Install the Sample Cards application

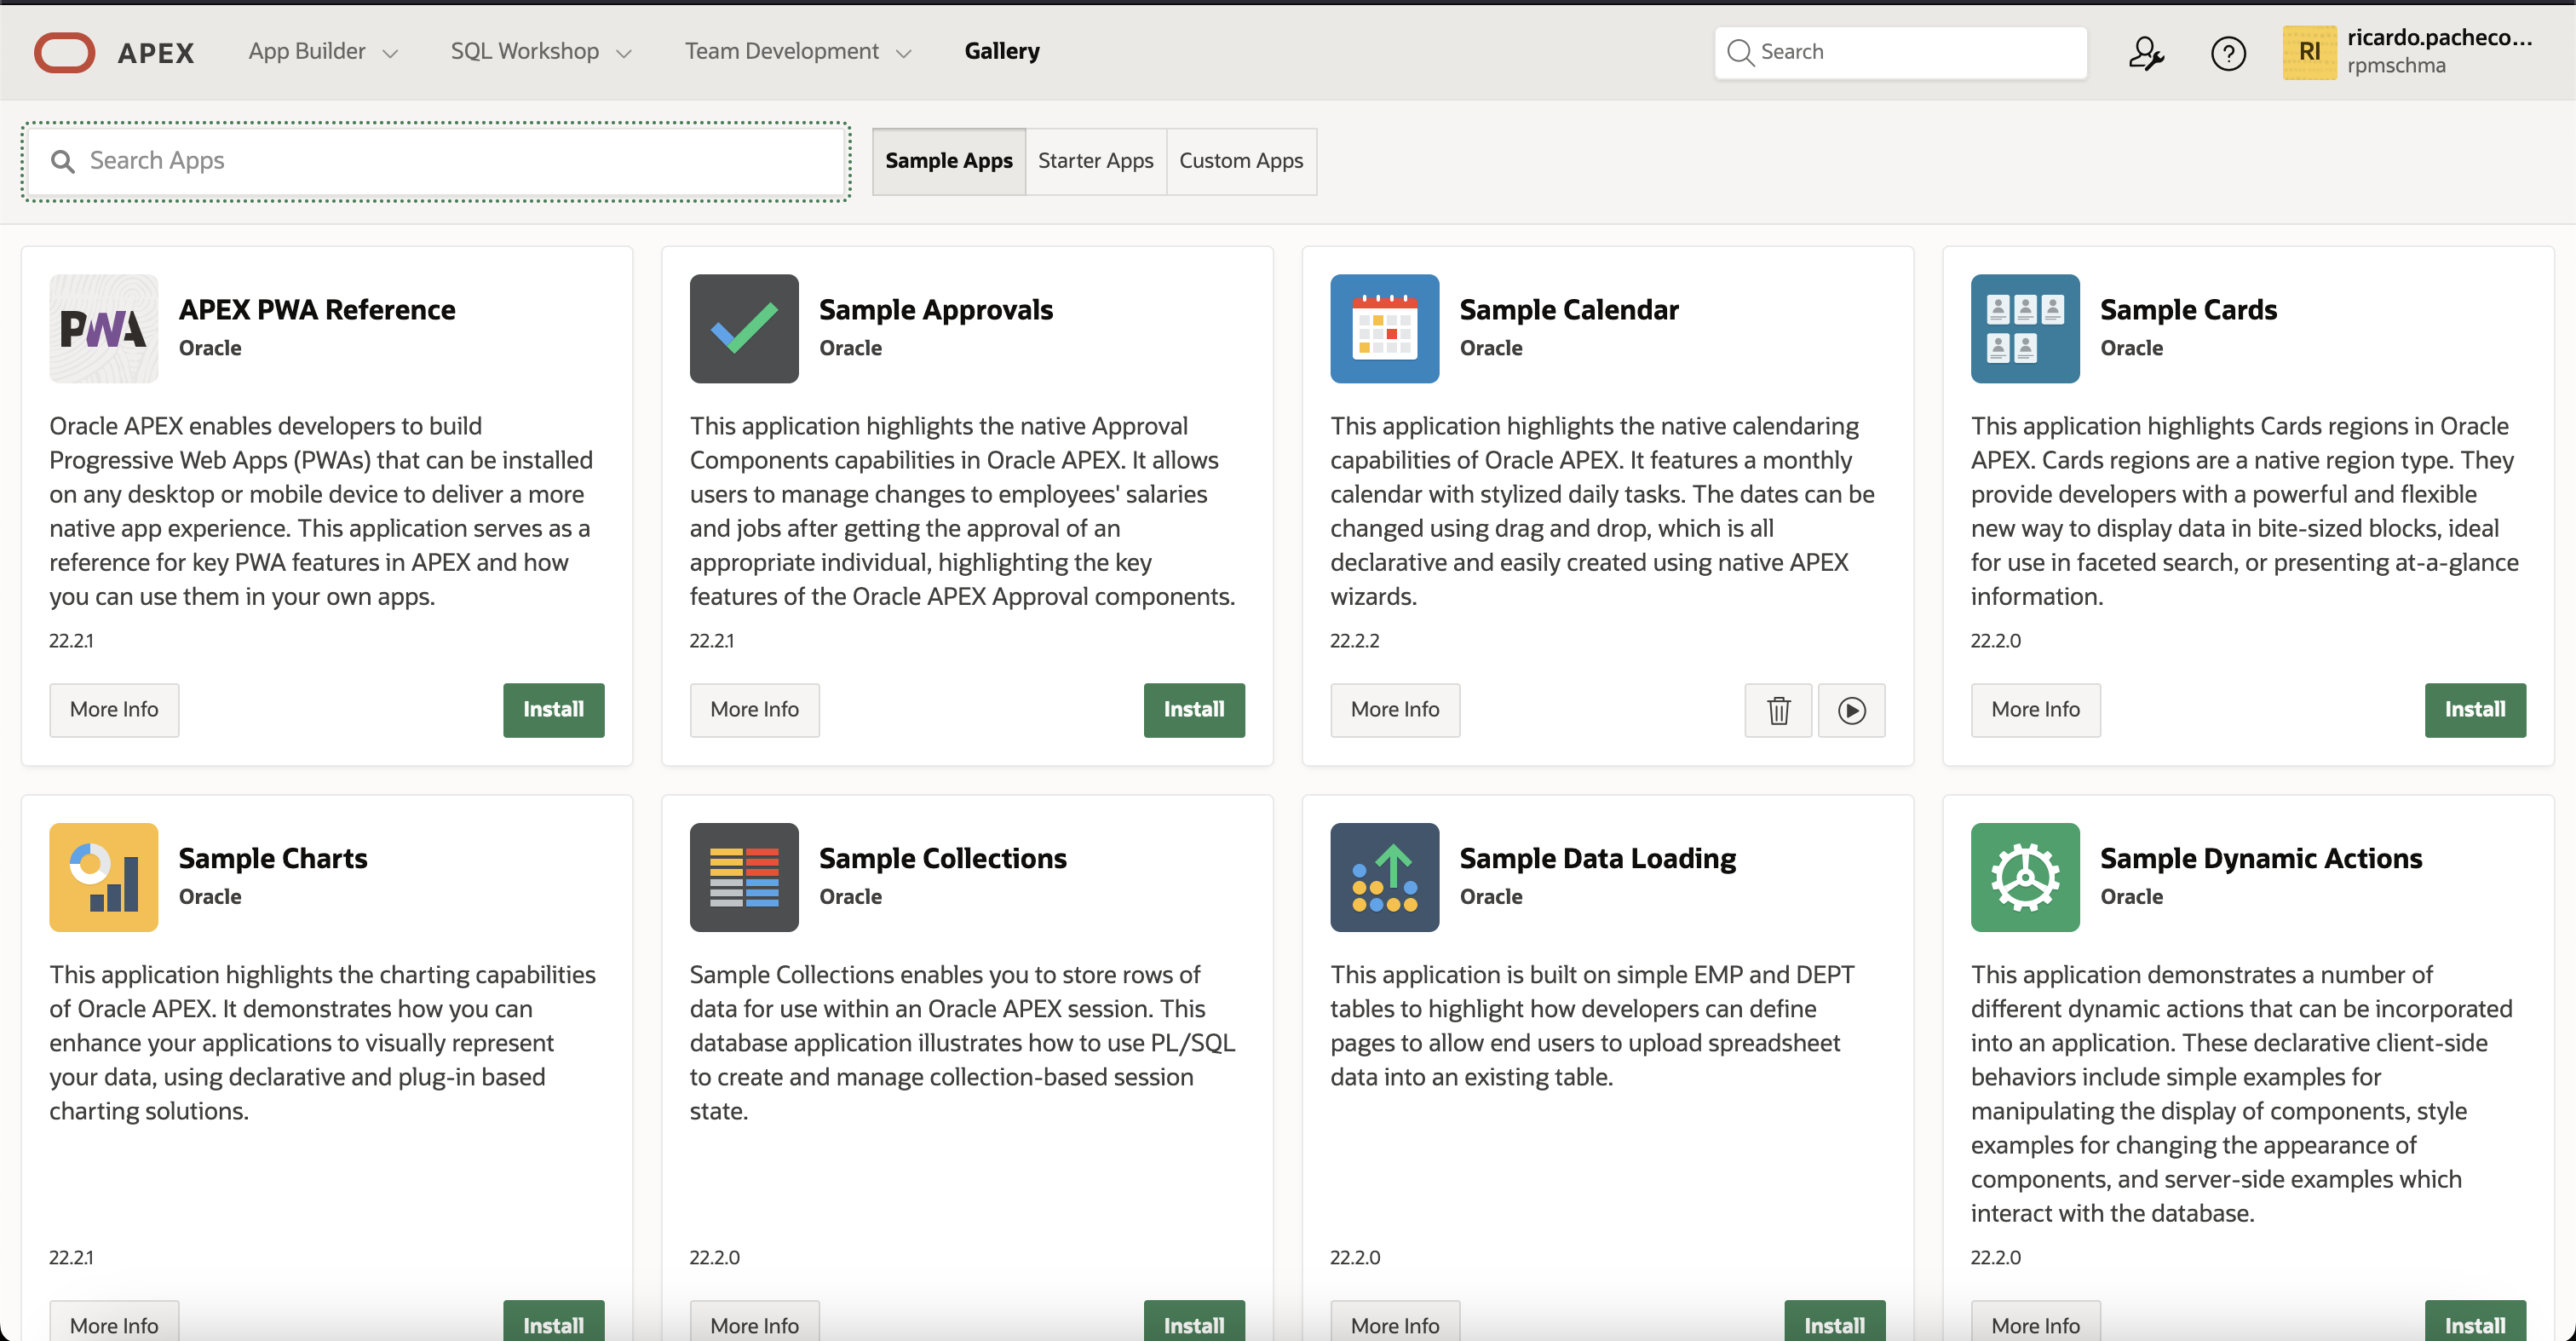[x=2474, y=710]
